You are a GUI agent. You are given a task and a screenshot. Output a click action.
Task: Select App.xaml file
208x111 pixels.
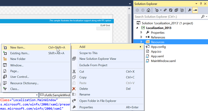[x=157, y=56]
